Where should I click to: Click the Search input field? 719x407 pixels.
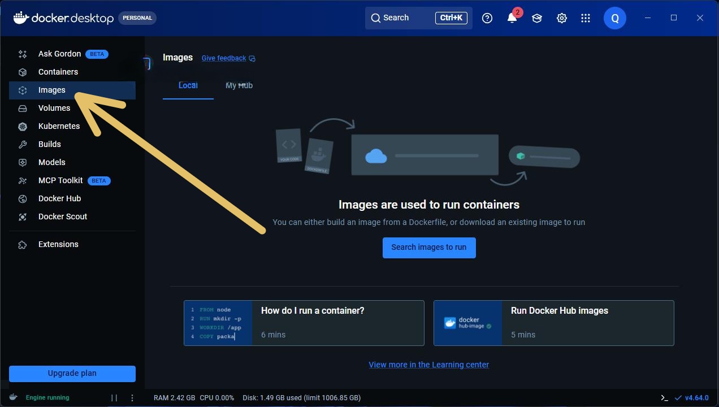coord(419,18)
